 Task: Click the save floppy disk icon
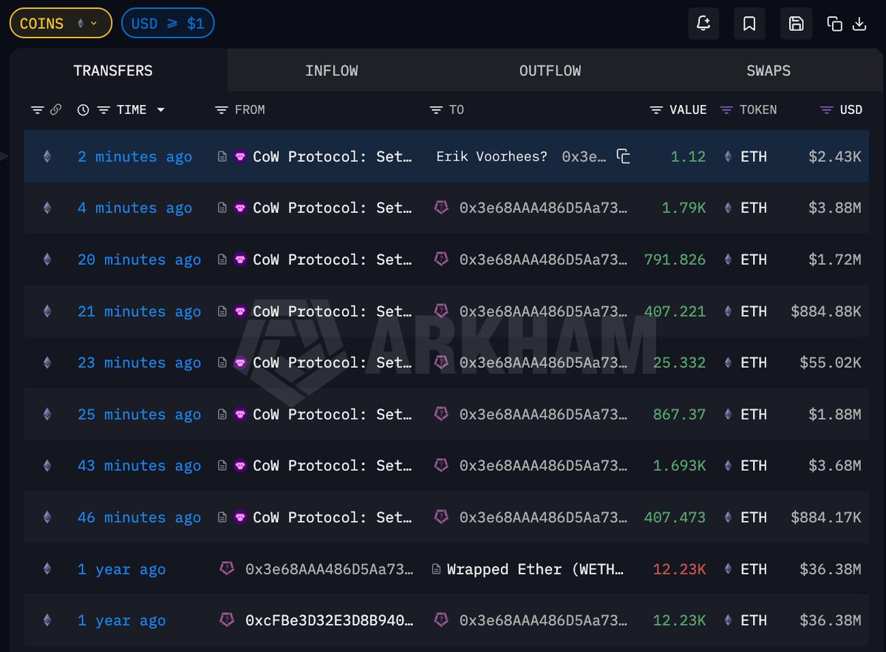coord(796,24)
